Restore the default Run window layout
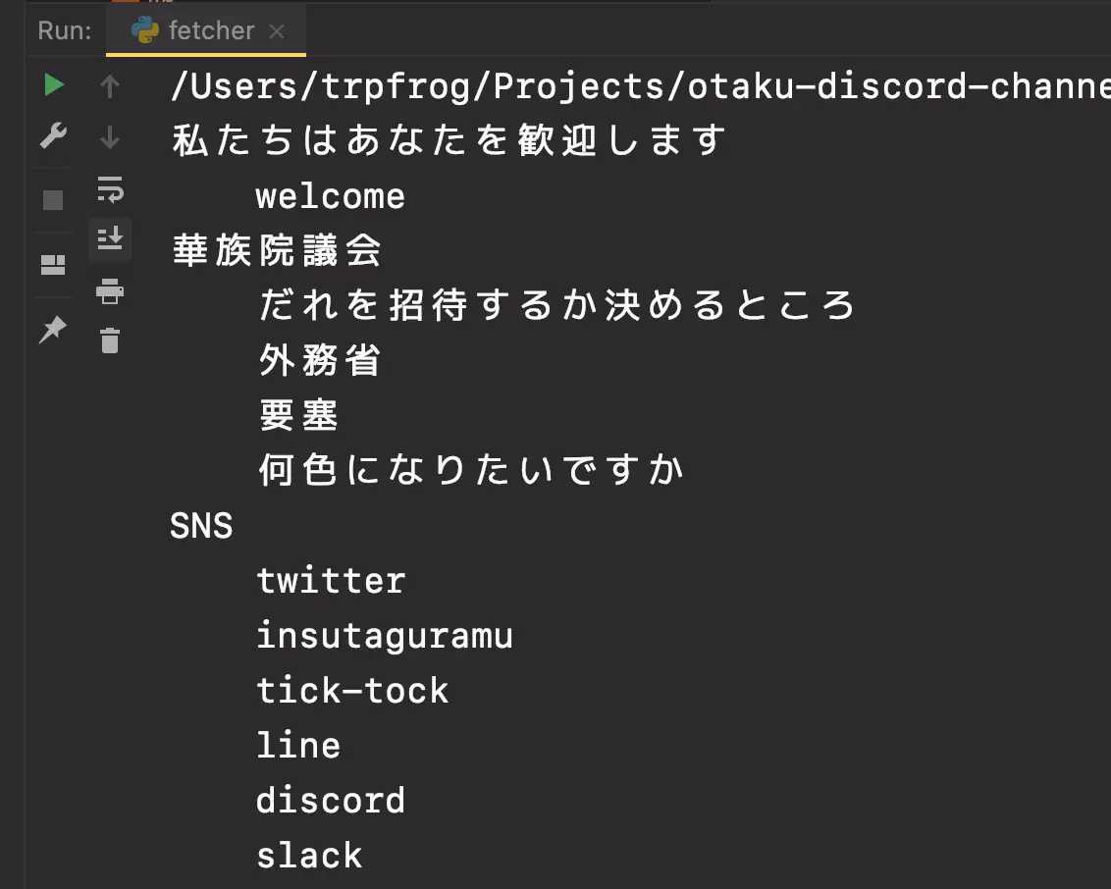Image resolution: width=1111 pixels, height=889 pixels. tap(52, 263)
